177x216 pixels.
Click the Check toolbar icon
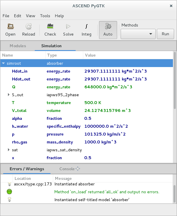pos(50,27)
